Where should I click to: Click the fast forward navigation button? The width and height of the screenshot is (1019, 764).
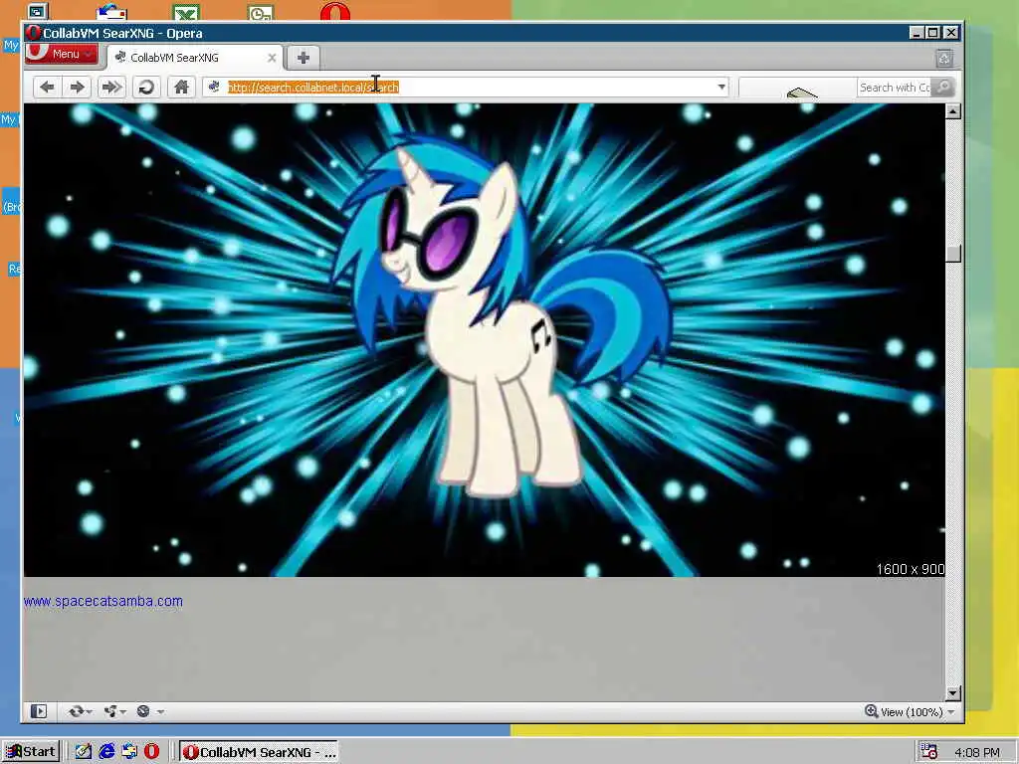[111, 88]
